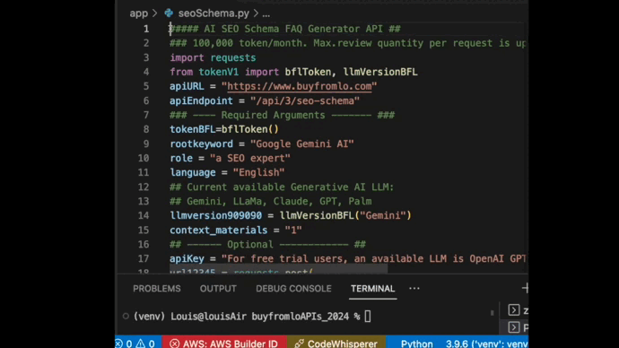Click the Python language mode indicator
The height and width of the screenshot is (348, 619).
tap(416, 344)
